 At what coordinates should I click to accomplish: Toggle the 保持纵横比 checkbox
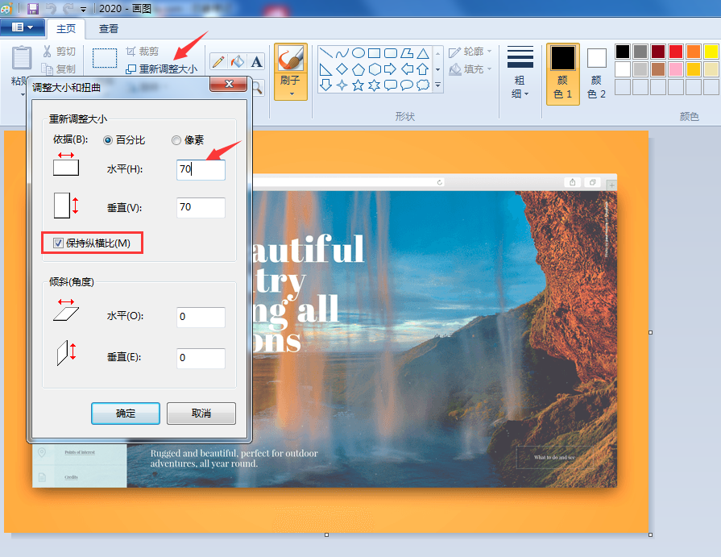[58, 243]
